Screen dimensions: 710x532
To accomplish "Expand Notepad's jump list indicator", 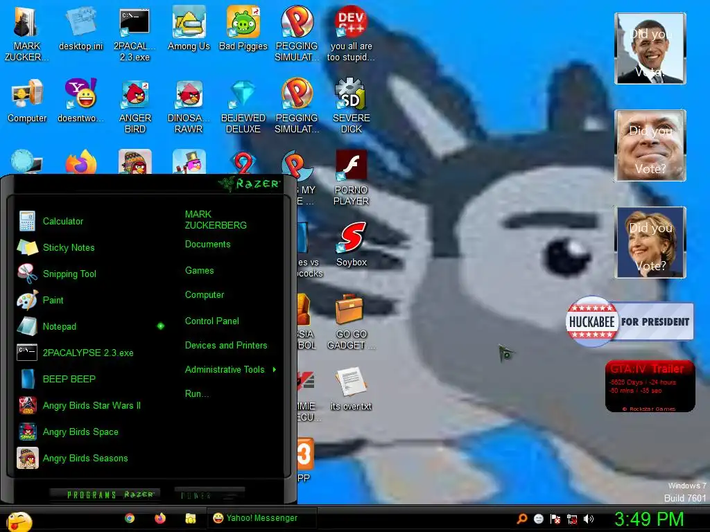I will 161,326.
